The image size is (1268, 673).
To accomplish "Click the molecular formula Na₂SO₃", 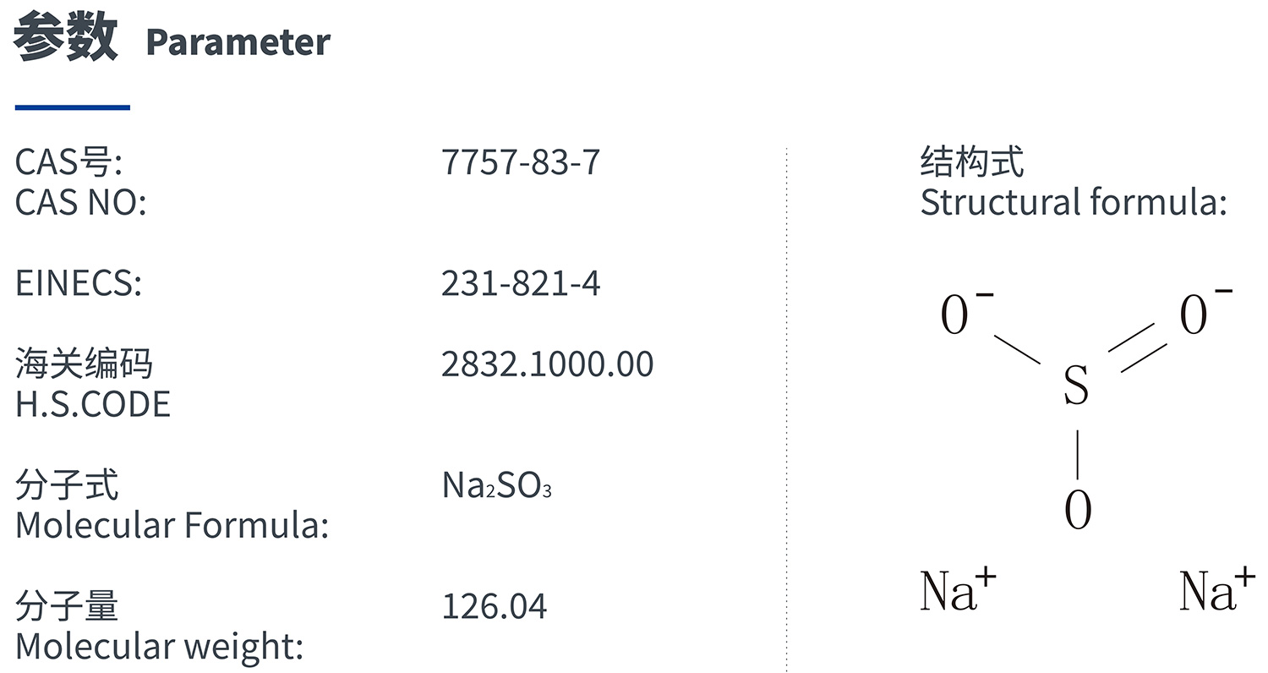I will [x=497, y=486].
